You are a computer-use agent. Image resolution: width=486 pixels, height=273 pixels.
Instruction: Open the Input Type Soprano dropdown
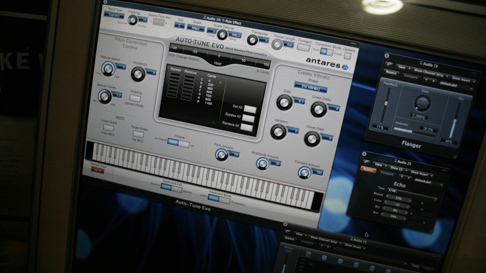click(x=114, y=15)
